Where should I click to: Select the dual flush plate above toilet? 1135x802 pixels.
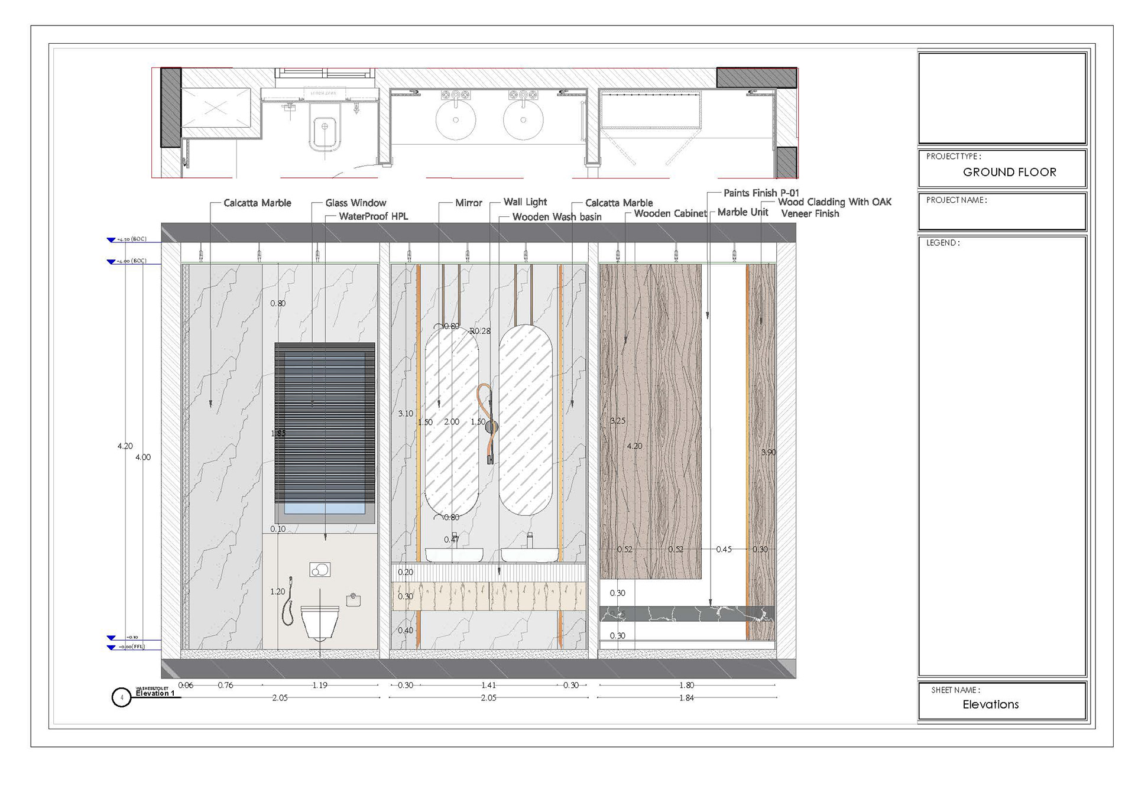320,570
